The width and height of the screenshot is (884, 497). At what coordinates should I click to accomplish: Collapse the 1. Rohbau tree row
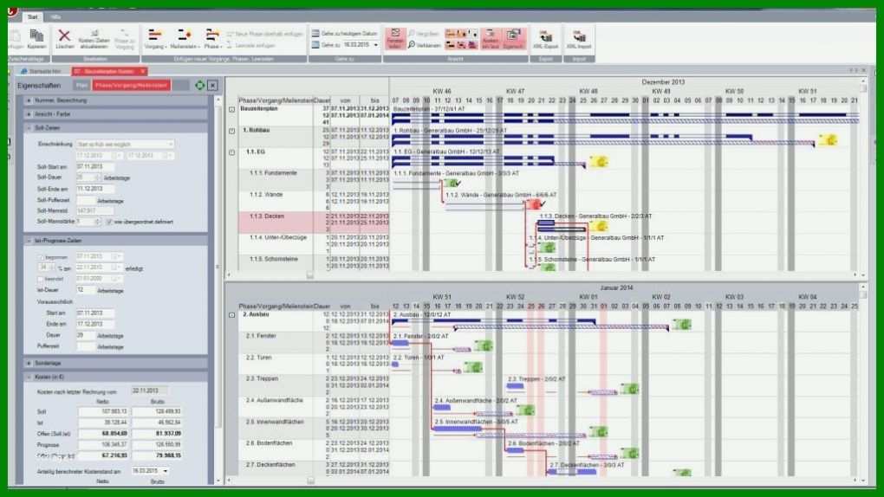tap(231, 131)
